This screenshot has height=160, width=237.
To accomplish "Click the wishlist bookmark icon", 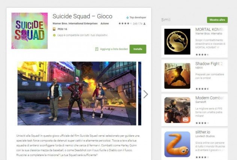I will (x=97, y=49).
